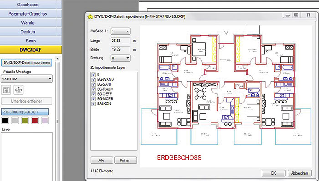This screenshot has height=181, width=319.
Task: Open the Maßstab scale dropdown
Action: click(120, 31)
